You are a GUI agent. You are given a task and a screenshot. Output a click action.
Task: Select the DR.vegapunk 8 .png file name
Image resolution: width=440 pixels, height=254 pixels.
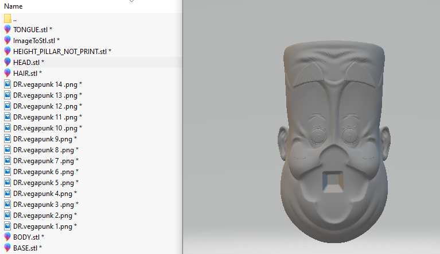click(x=46, y=150)
